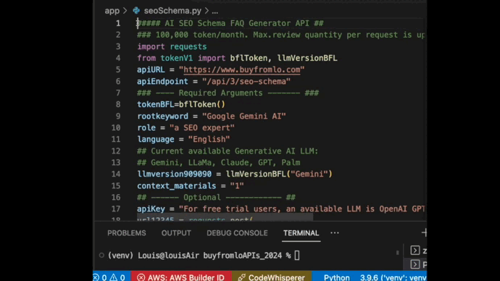This screenshot has width=500, height=281.
Task: Open the seoSchema.py breadcrumb
Action: click(172, 11)
